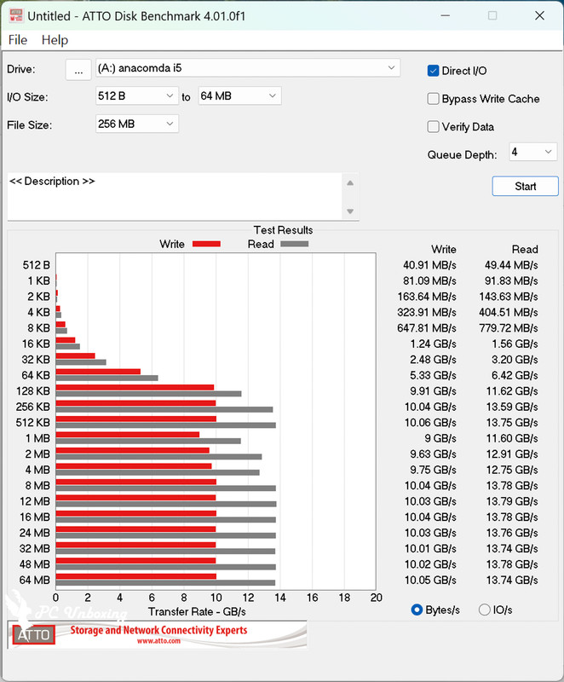564x682 pixels.
Task: Click the ATTO app icon in title bar
Action: coord(16,16)
